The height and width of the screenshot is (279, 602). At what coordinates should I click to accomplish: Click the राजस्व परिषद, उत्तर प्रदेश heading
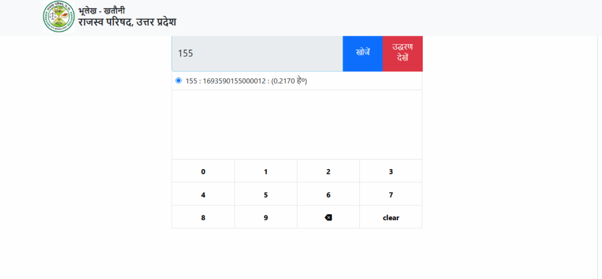click(x=127, y=23)
